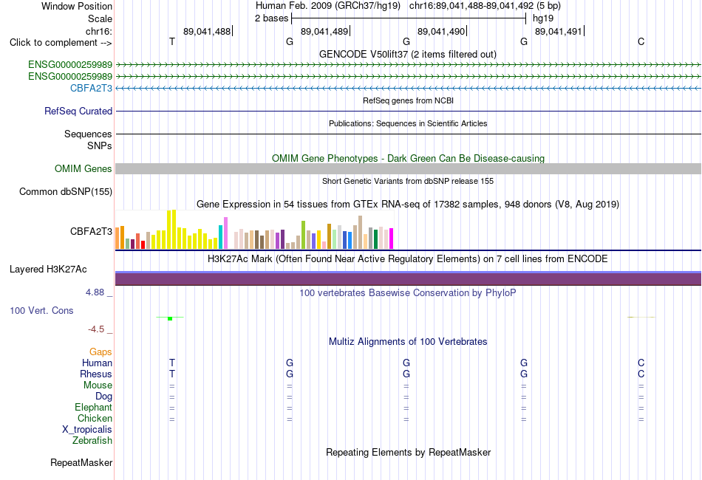
Task: Click the first ENSG00000259989 gene label
Action: 70,65
